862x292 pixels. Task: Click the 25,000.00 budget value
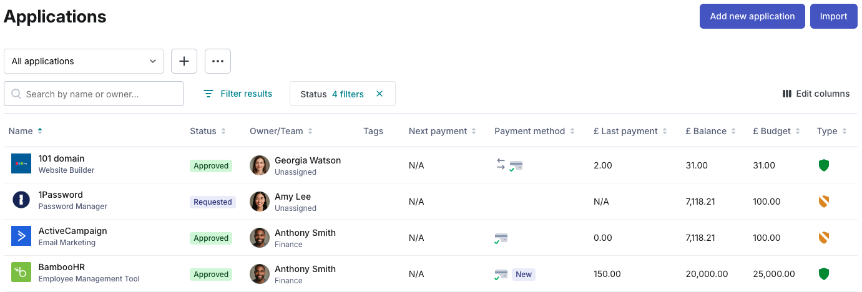[x=774, y=274]
